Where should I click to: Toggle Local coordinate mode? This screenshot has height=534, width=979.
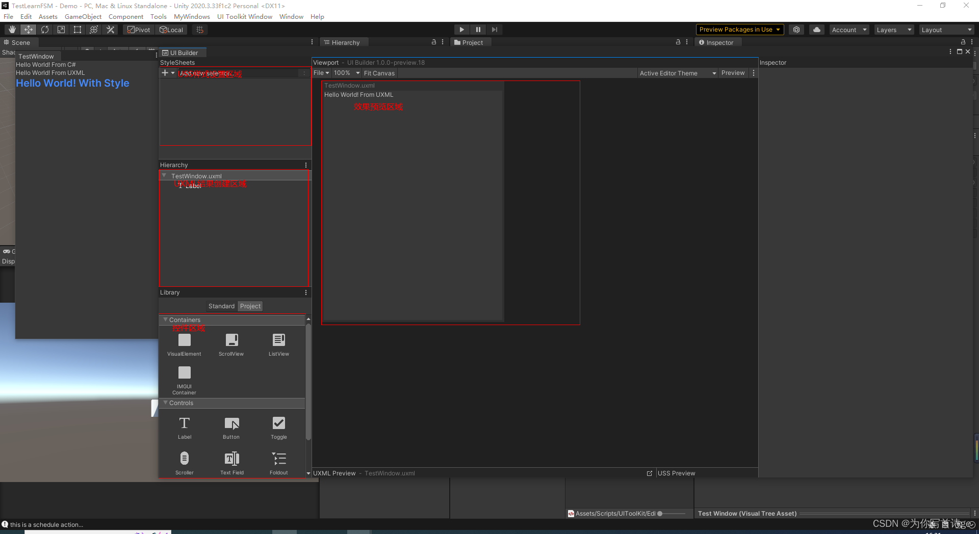coord(172,29)
